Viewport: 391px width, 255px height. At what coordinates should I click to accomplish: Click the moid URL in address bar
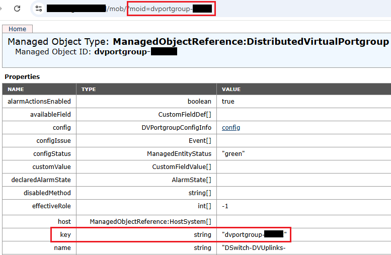click(161, 9)
